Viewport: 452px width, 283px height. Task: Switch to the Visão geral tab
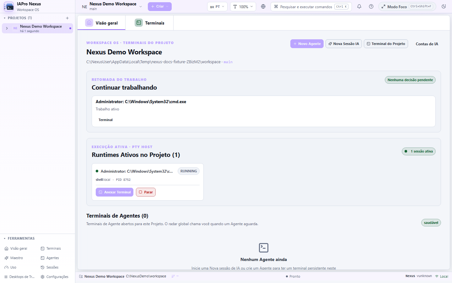[x=101, y=23]
